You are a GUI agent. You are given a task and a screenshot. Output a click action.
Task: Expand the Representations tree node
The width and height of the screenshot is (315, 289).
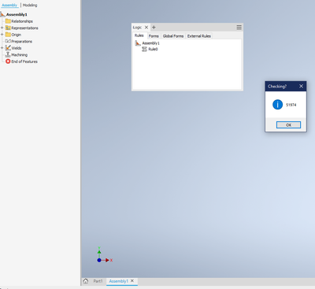(2, 28)
